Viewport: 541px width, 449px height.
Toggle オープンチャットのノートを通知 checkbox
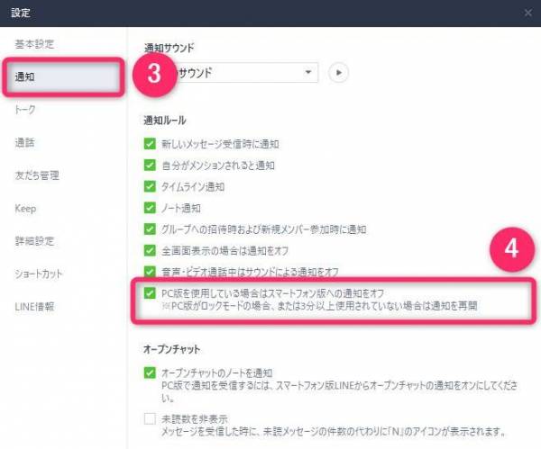click(x=150, y=373)
